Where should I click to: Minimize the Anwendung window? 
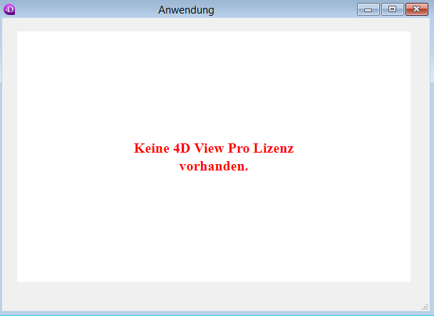[x=368, y=9]
